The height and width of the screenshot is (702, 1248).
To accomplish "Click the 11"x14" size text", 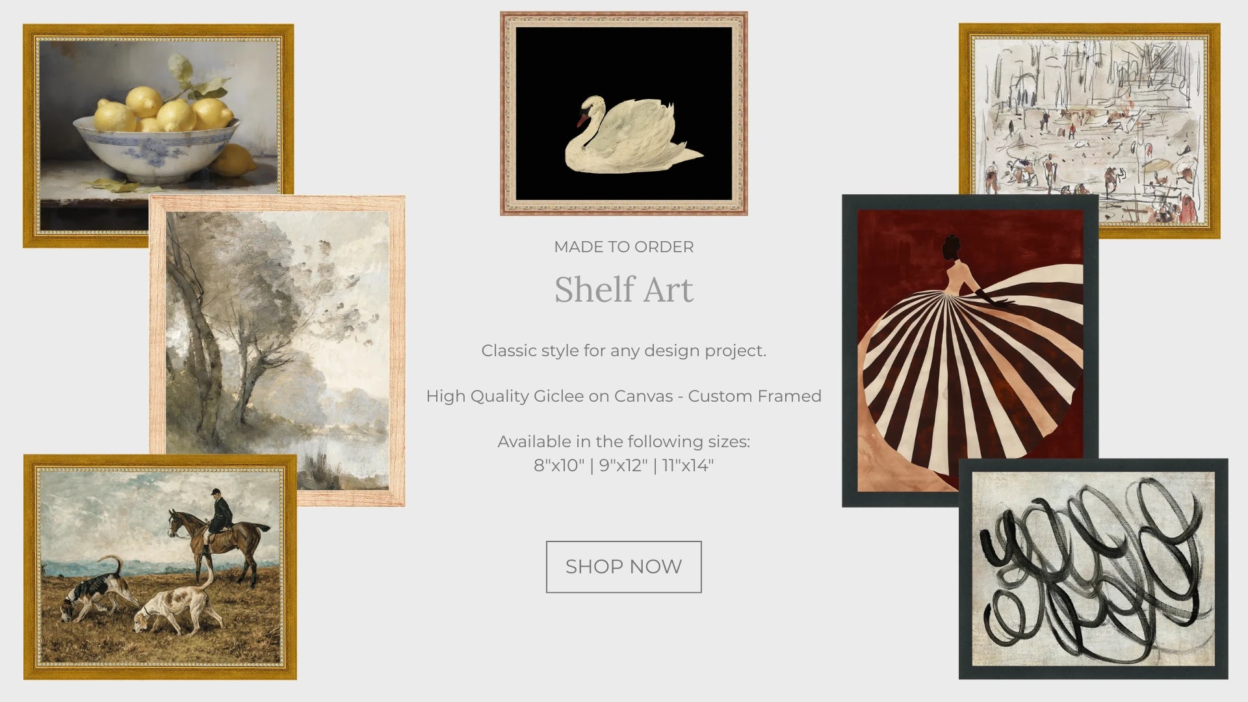I will (x=688, y=465).
